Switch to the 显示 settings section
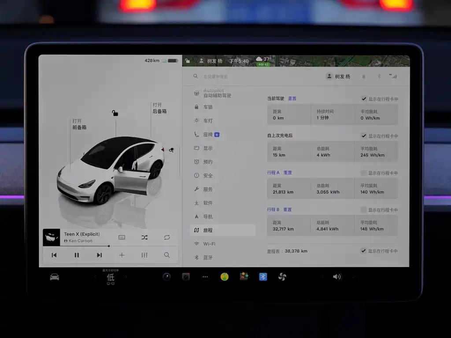The width and height of the screenshot is (451, 338). coord(208,148)
